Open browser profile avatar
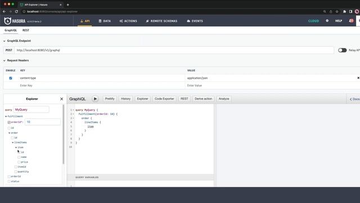Screen dimensions: 360x203 [357, 11]
